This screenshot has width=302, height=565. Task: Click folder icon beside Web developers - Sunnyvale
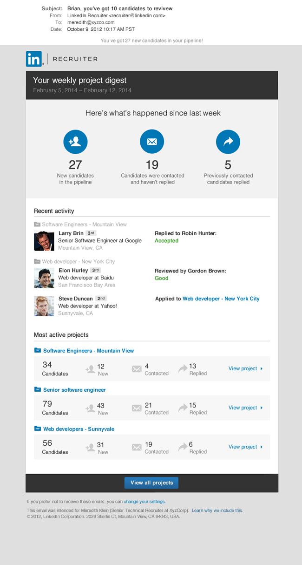click(x=37, y=429)
